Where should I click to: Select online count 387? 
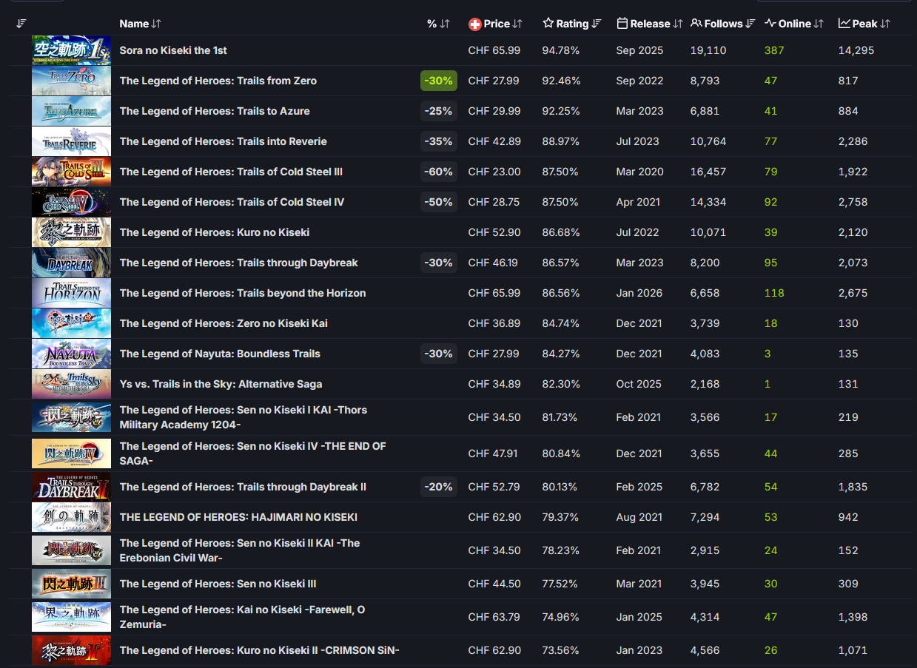pyautogui.click(x=774, y=50)
